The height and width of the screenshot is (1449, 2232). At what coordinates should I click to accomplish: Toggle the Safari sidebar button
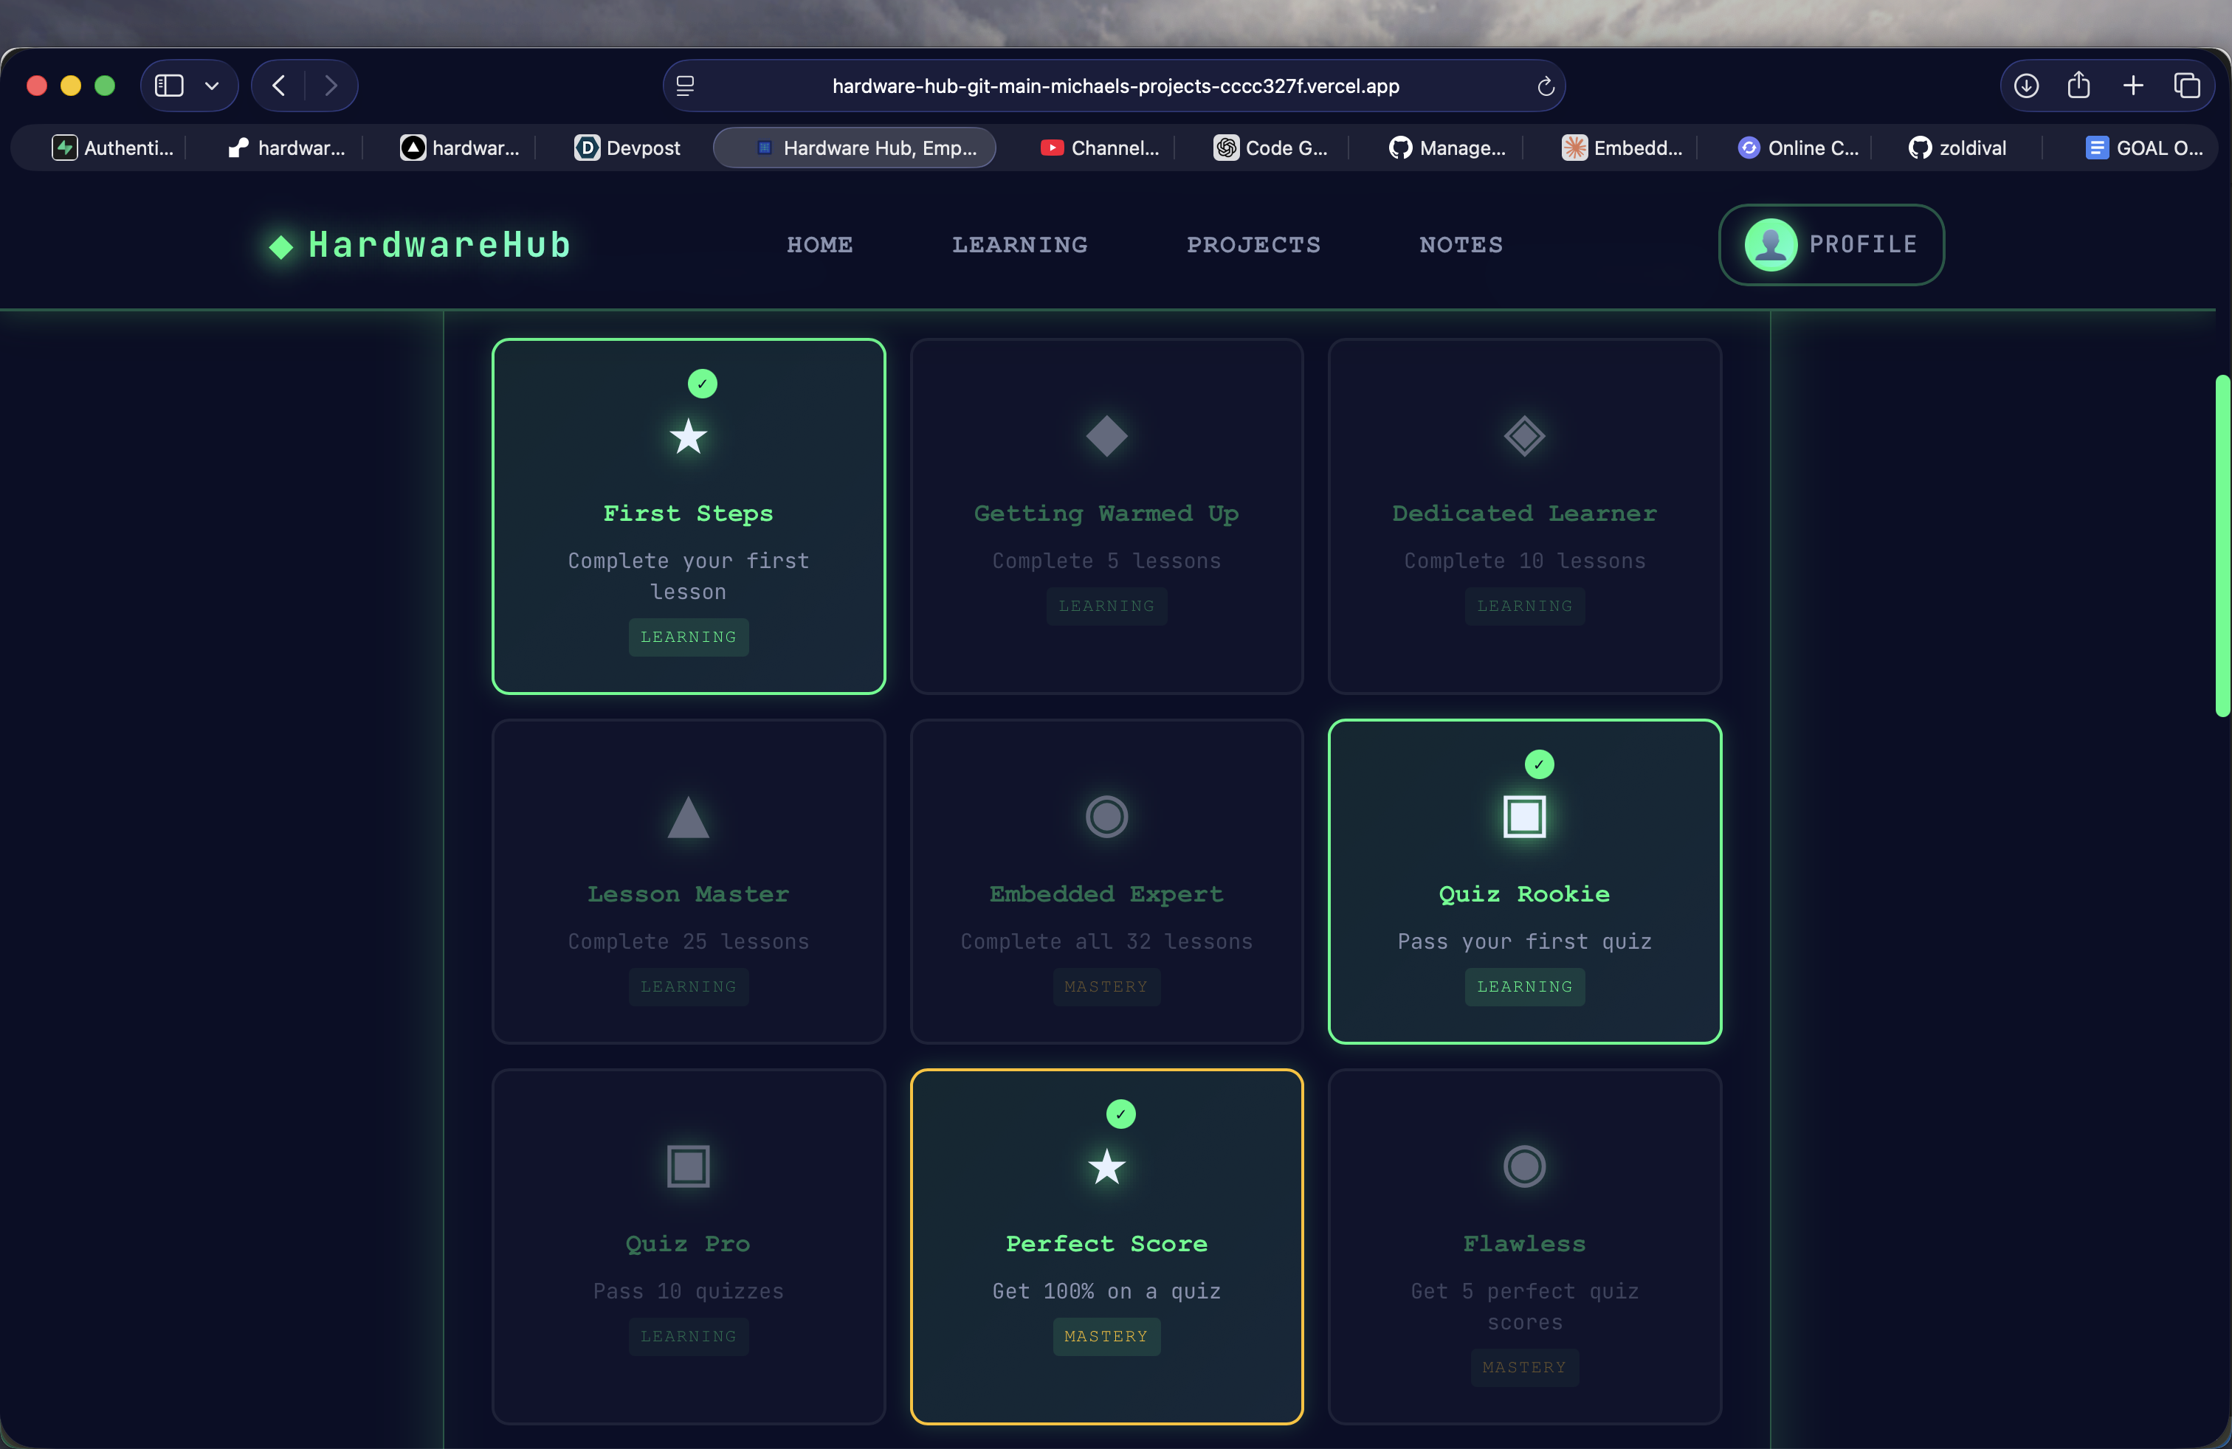pos(169,86)
